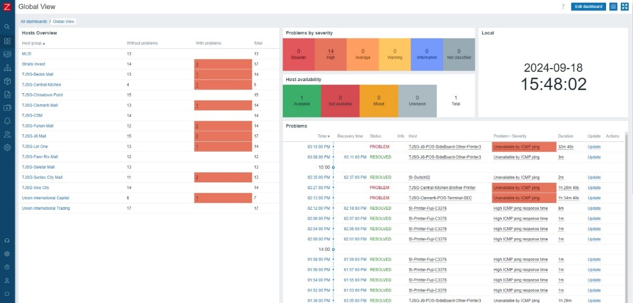The width and height of the screenshot is (633, 303).
Task: Open the dashboard actions hamburger menu
Action: click(x=613, y=7)
